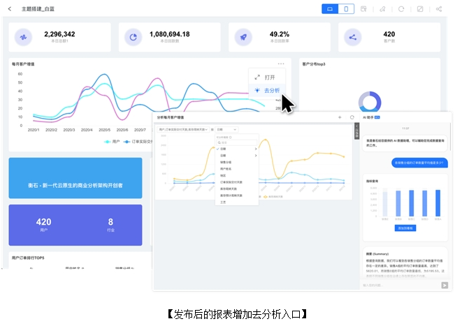Click the back arrow beside 主题搭建_白蓝

(x=10, y=9)
